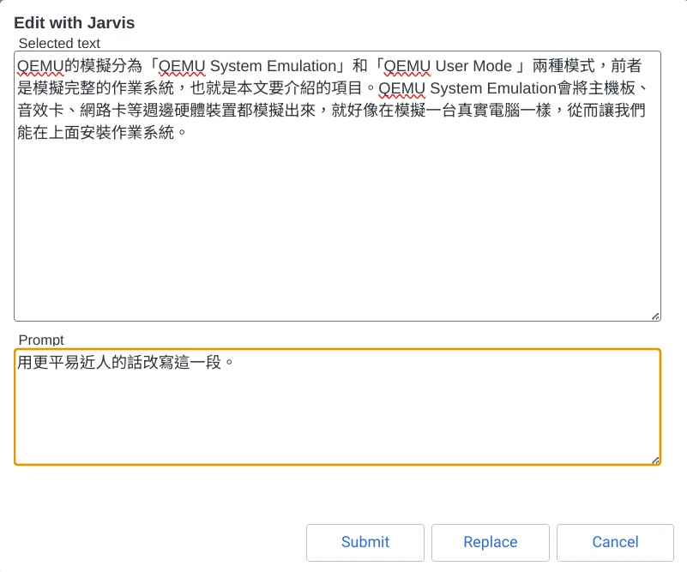Image resolution: width=687 pixels, height=572 pixels.
Task: Click the phrase QEMU System Emulation
Action: [x=248, y=65]
